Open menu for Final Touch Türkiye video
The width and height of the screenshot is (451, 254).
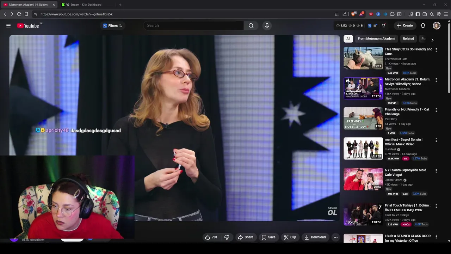click(436, 206)
